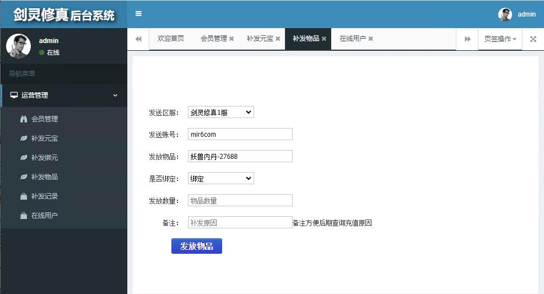The height and width of the screenshot is (294, 544).
Task: Switch to the 在线用户 tab
Action: point(352,39)
